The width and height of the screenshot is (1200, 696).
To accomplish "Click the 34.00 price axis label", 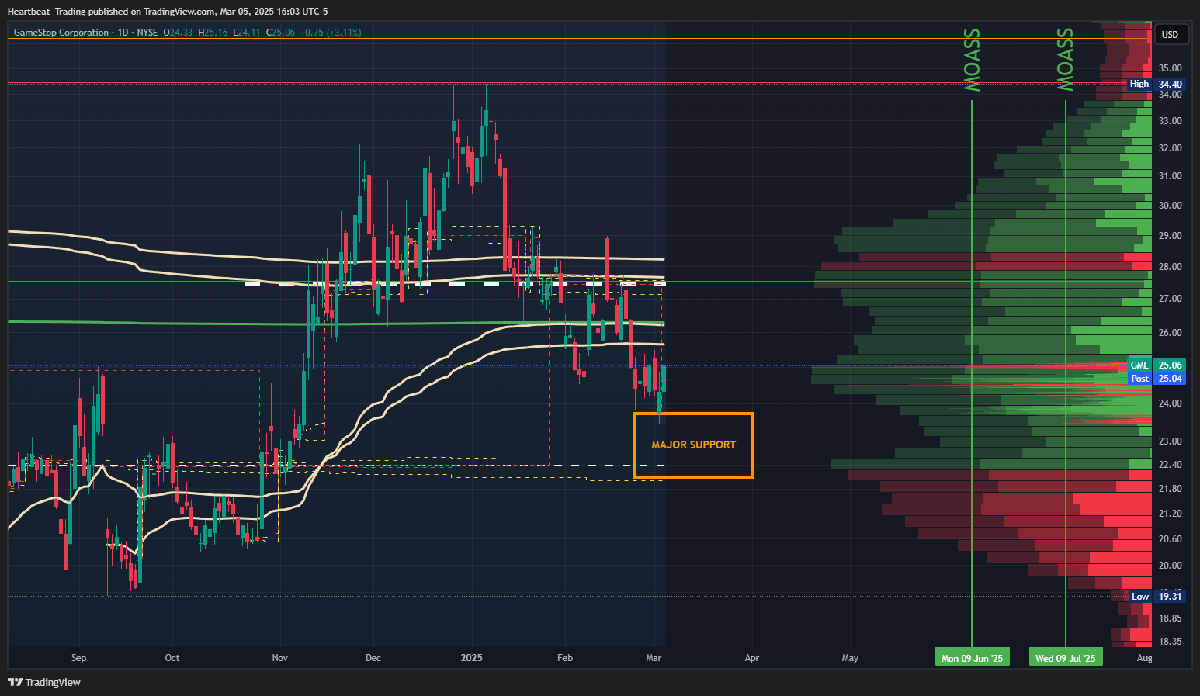I will pyautogui.click(x=1171, y=95).
